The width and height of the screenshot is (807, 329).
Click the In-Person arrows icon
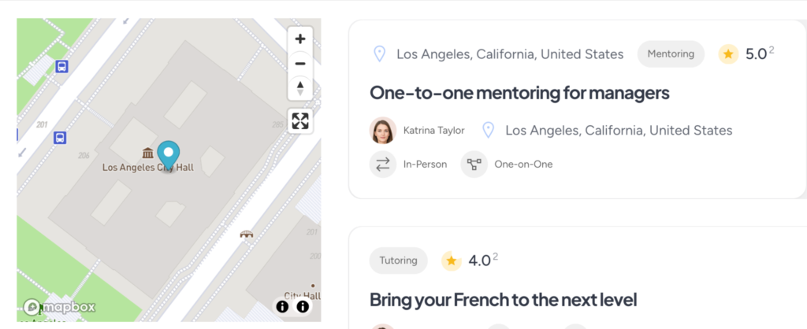pos(382,164)
